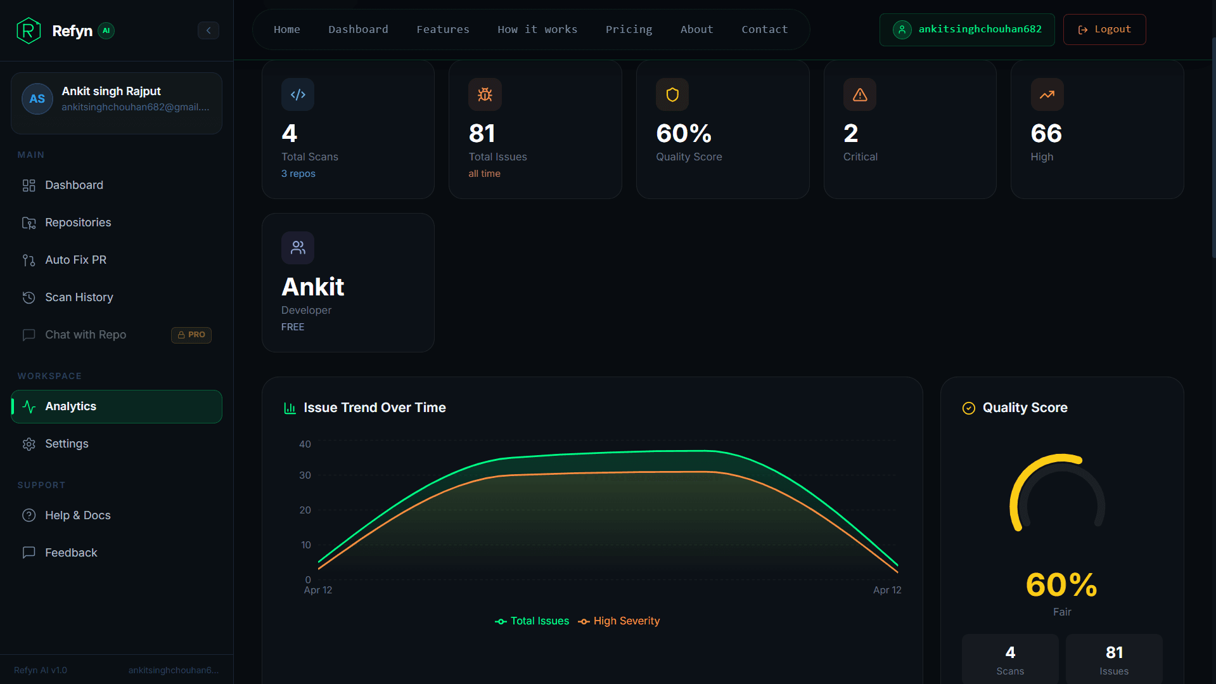
Task: Click the Refyn logo icon
Action: click(29, 30)
